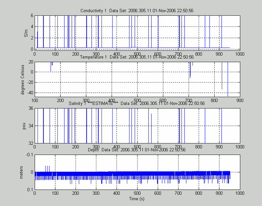262x206 pixels.
Task: Click the Salinity 1 ESTIMATE plot title
Action: (137, 103)
